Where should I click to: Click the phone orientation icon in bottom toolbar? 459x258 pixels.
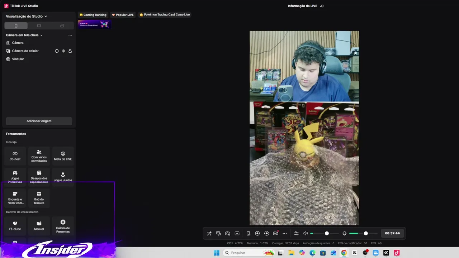[x=248, y=233]
